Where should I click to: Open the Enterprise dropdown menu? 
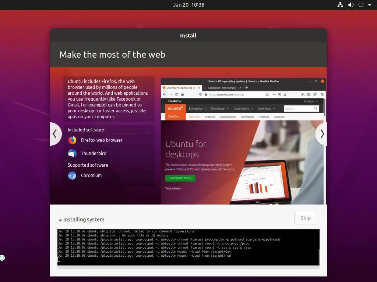pyautogui.click(x=198, y=109)
